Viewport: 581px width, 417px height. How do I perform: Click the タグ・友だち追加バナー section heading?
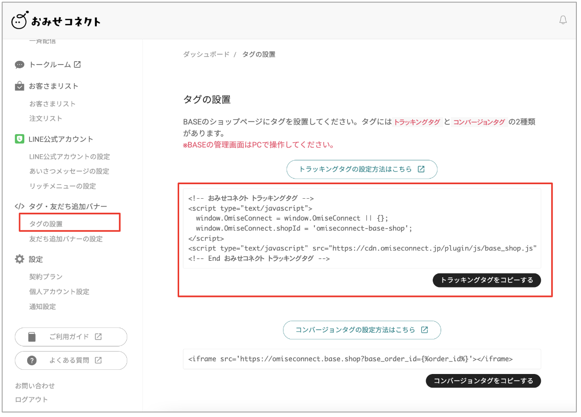coord(68,206)
